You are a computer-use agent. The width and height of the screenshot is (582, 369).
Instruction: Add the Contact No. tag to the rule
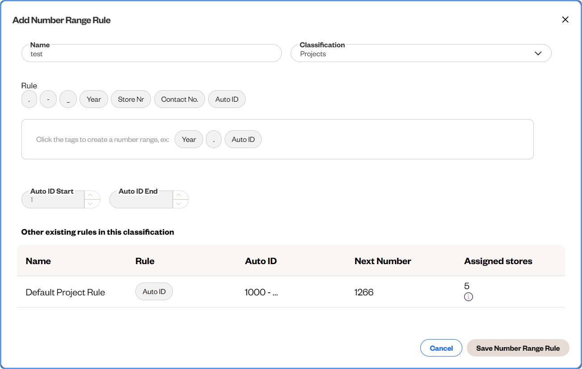pos(180,99)
